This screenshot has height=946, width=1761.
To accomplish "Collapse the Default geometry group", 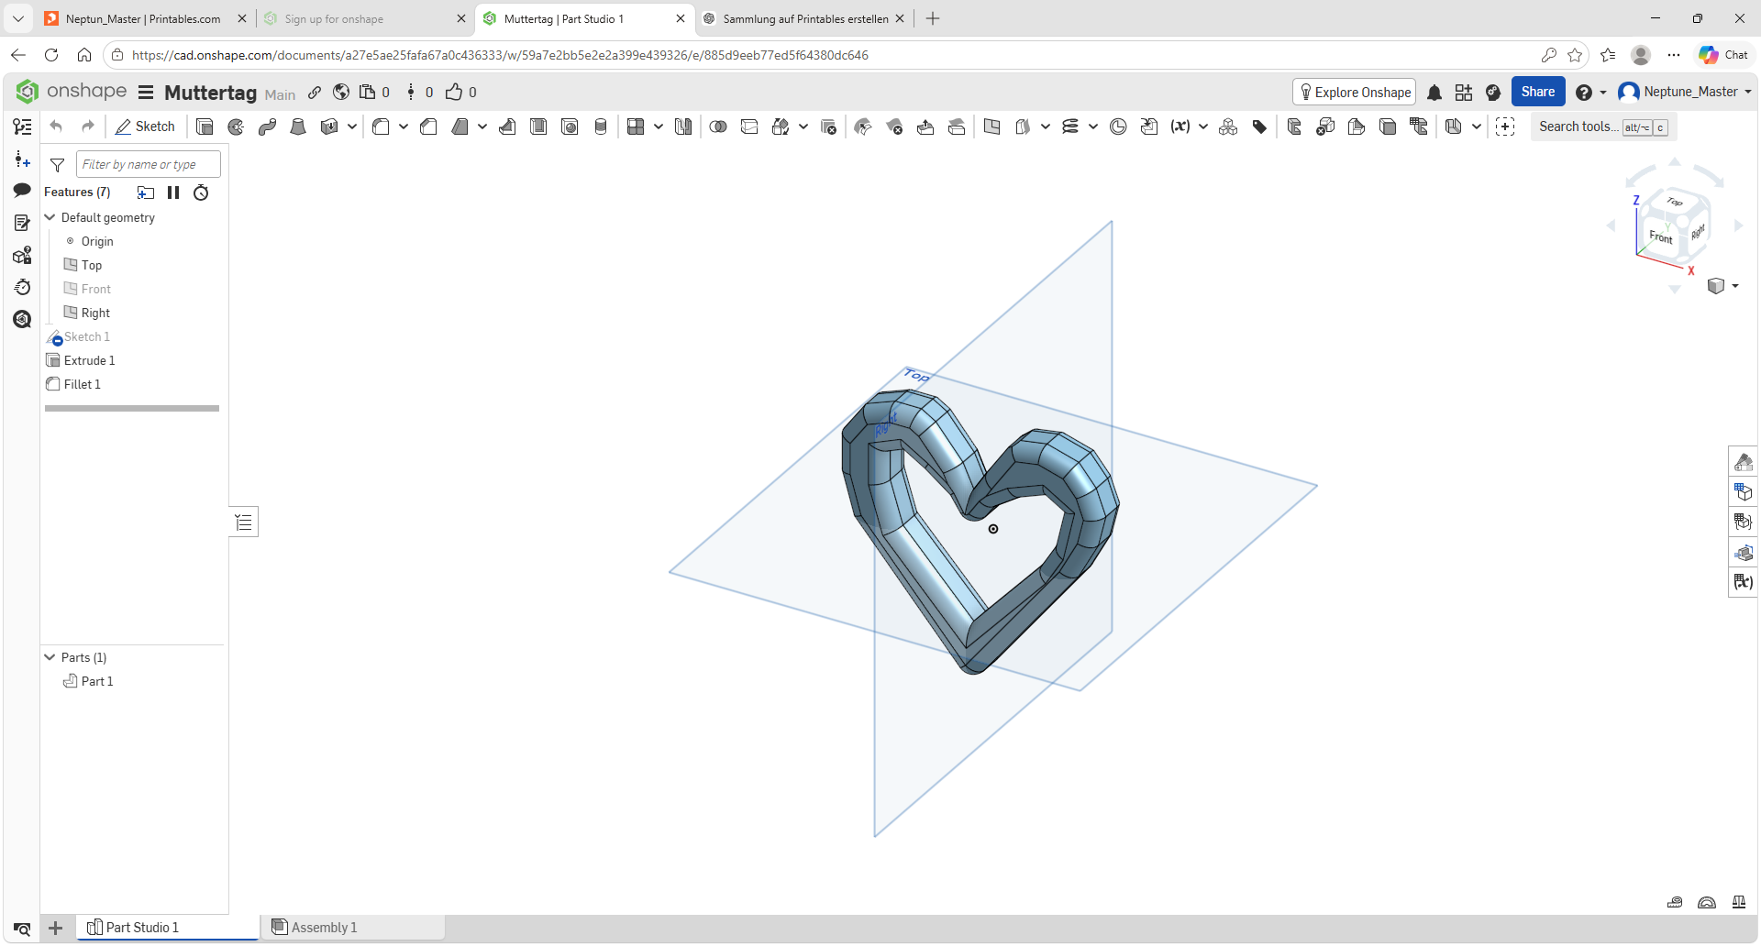I will coord(50,217).
